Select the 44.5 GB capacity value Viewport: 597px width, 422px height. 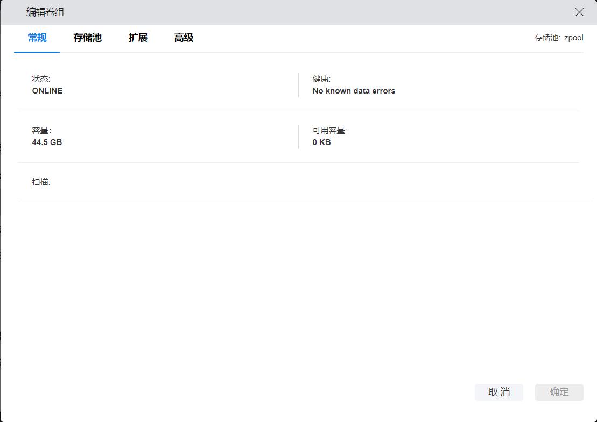tap(47, 142)
